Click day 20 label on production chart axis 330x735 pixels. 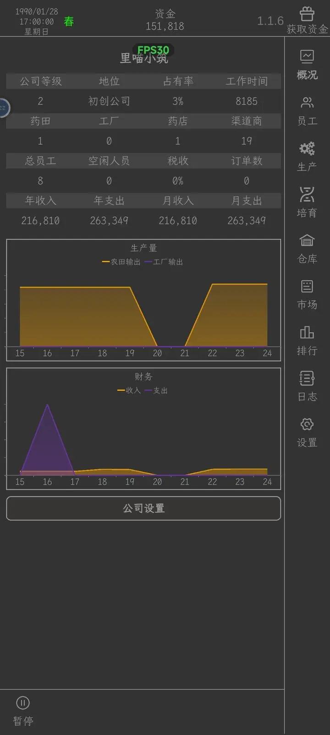pos(157,353)
